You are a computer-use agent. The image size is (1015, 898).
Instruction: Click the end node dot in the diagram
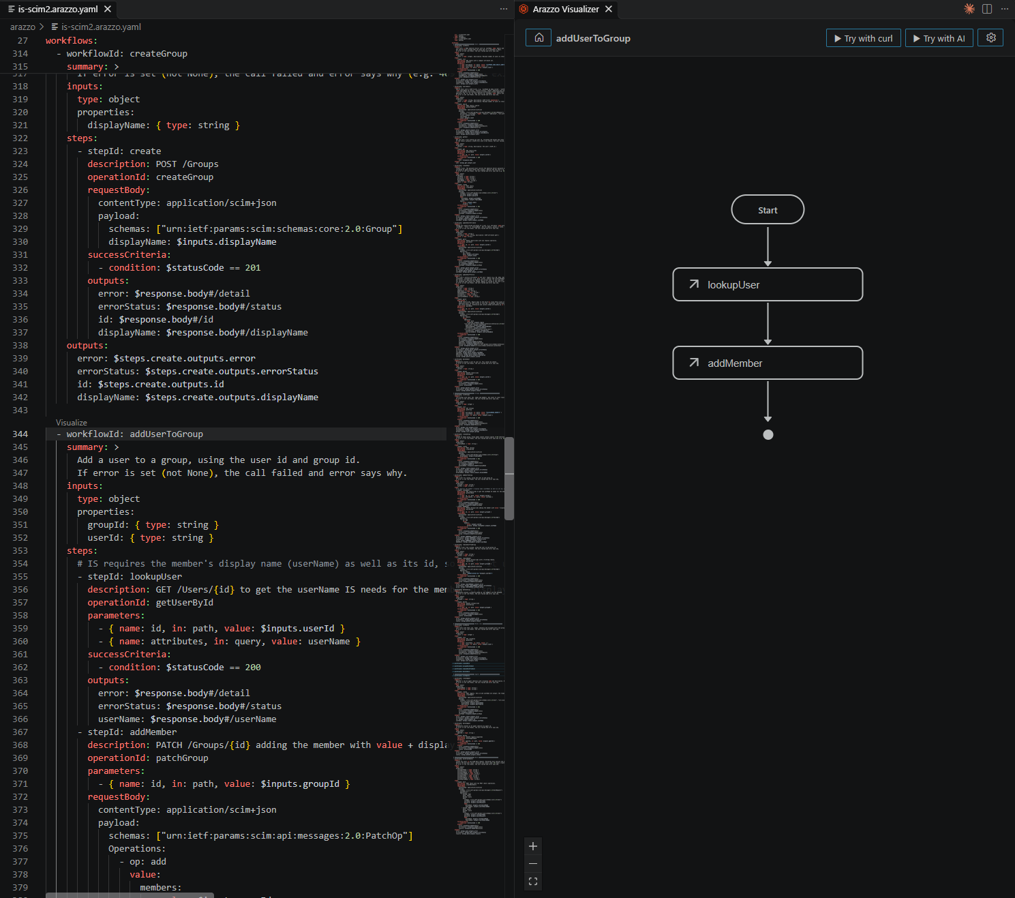point(768,434)
